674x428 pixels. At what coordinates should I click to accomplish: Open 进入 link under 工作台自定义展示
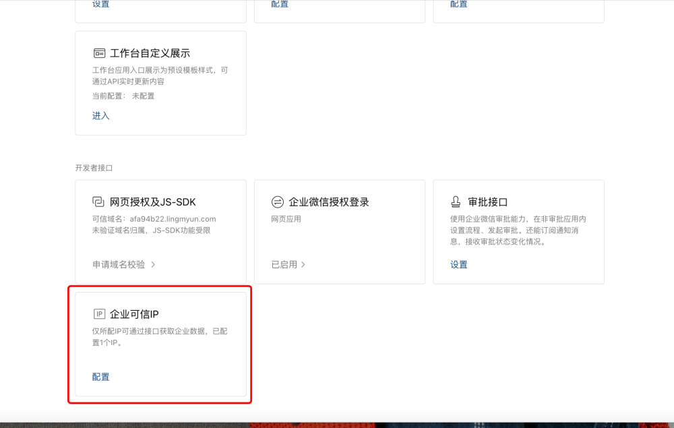tap(100, 116)
